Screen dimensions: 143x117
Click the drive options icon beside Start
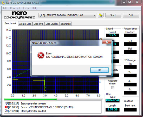coord(101,15)
